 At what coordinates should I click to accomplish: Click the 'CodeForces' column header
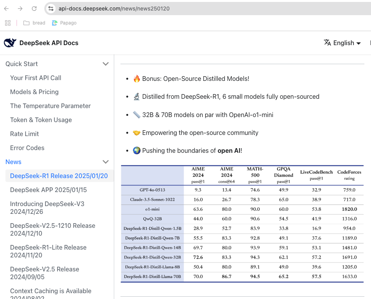tap(349, 172)
